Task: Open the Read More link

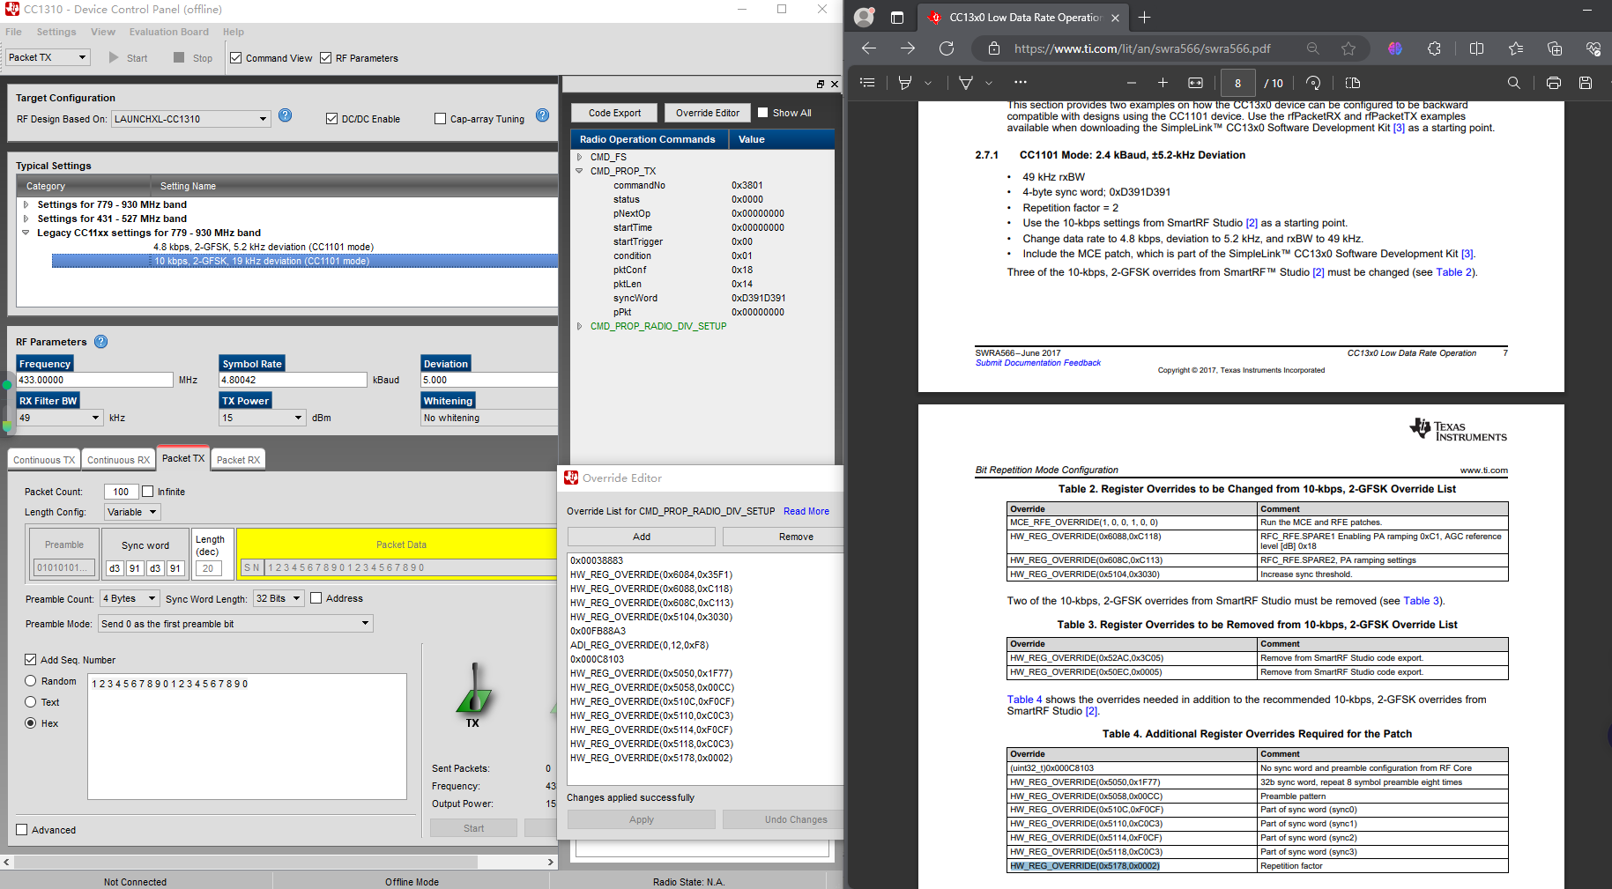Action: pos(806,511)
